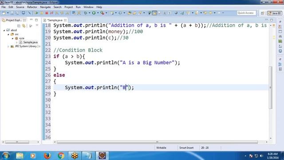This screenshot has height=160, width=284.
Task: Expand the JRE System Library node
Action: tap(8, 46)
